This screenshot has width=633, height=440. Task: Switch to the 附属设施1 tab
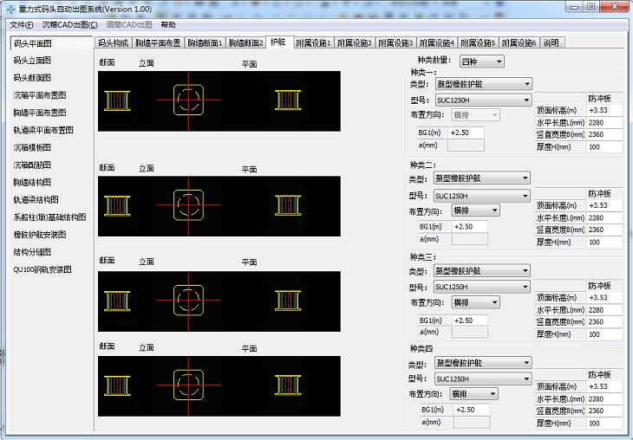point(314,42)
